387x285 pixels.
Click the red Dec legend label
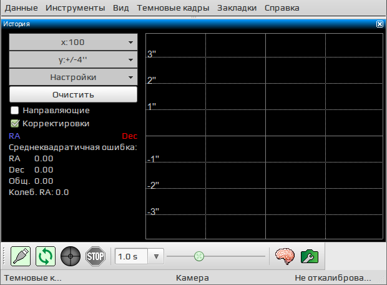pyautogui.click(x=130, y=136)
